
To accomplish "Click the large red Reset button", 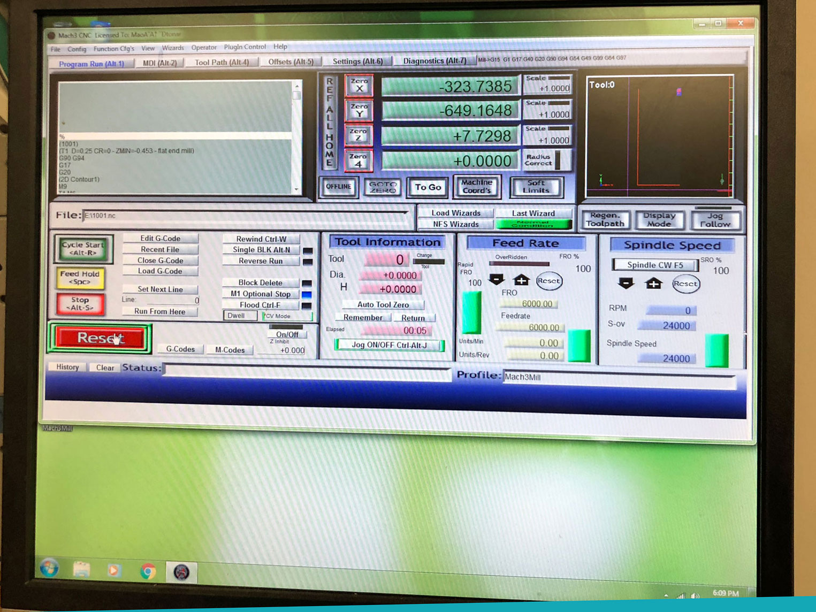I will [100, 338].
